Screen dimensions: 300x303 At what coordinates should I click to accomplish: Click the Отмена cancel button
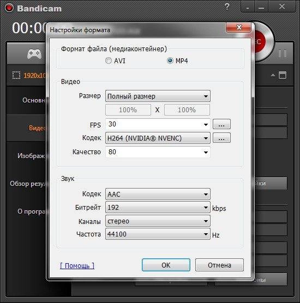point(219,265)
